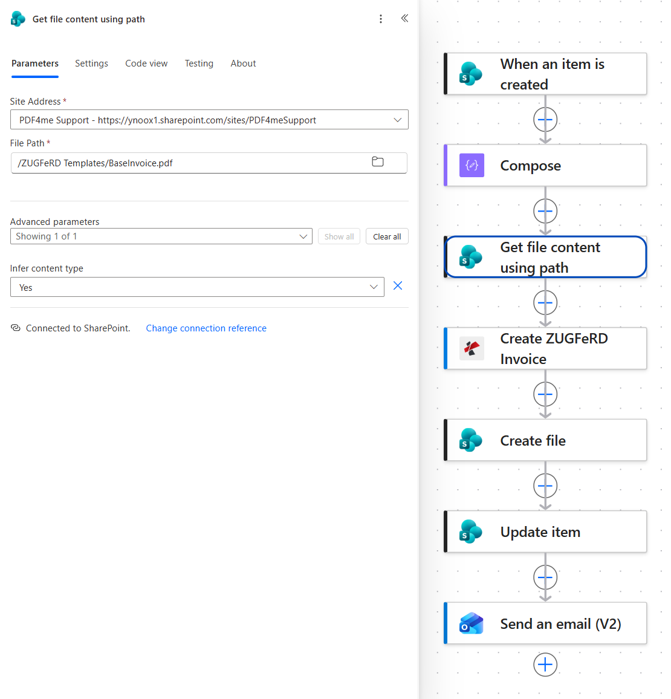Click the purple Compose action icon
This screenshot has height=699, width=671.
(x=472, y=165)
